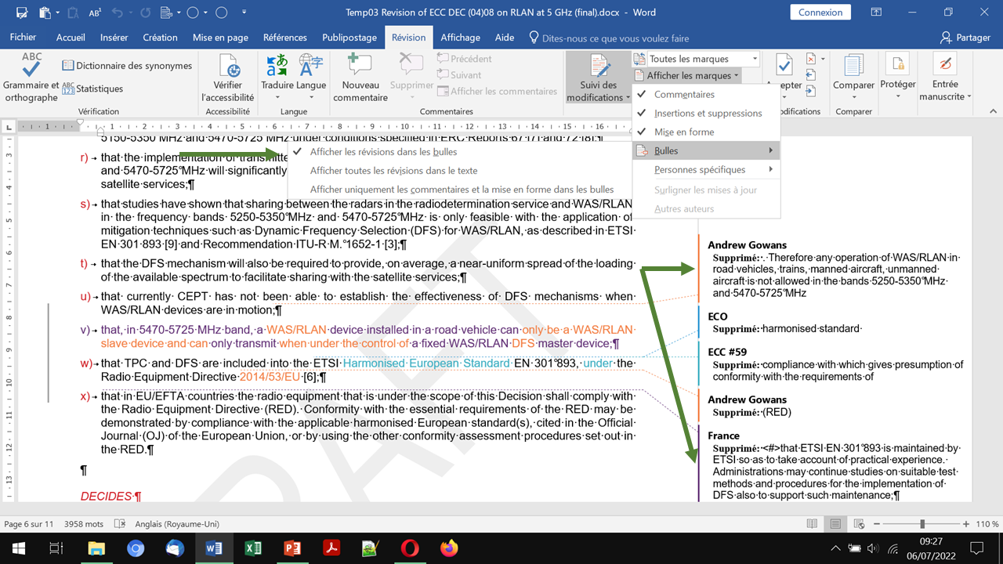Run Vérifier l'accessibilité
The height and width of the screenshot is (564, 1003).
228,78
